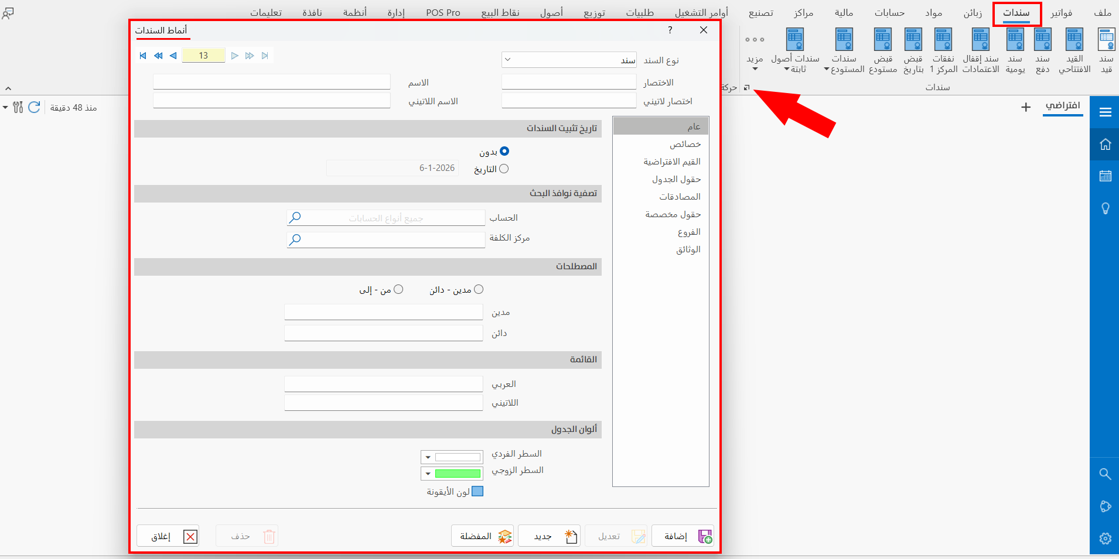Expand the سندات أصول ثابتة dropdown
Viewport: 1119px width, 559px height.
(x=787, y=69)
